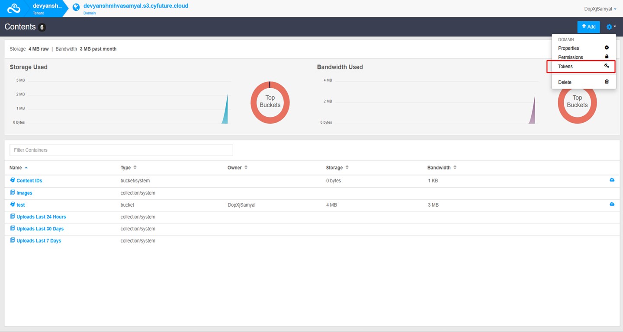623x332 pixels.
Task: Open the Uploads Last 24 Hours collection
Action: tap(41, 217)
